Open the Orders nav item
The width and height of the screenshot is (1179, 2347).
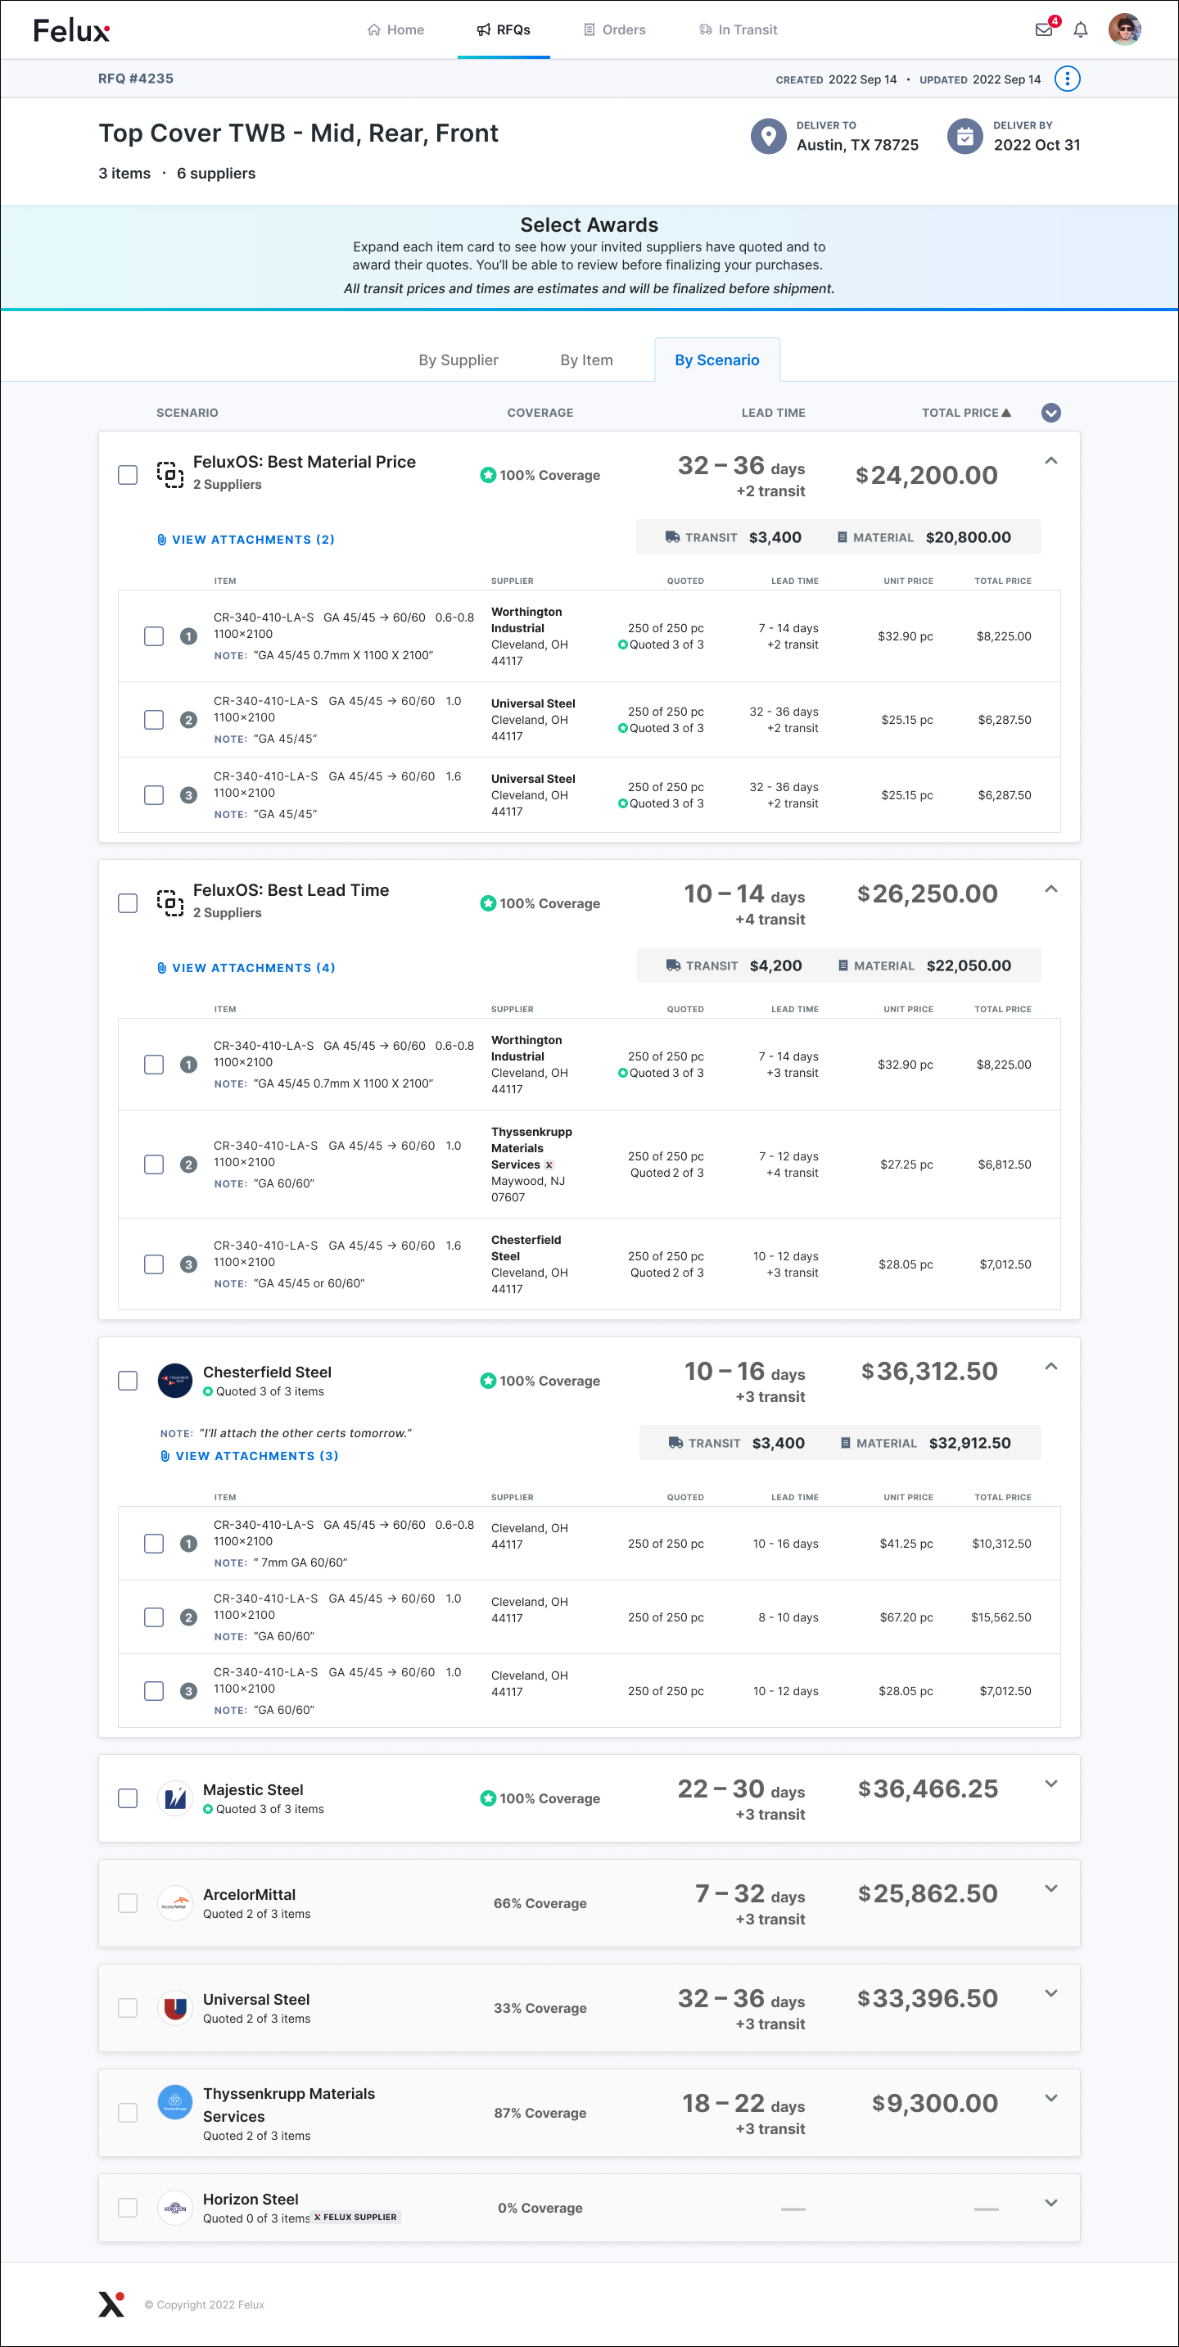[614, 30]
